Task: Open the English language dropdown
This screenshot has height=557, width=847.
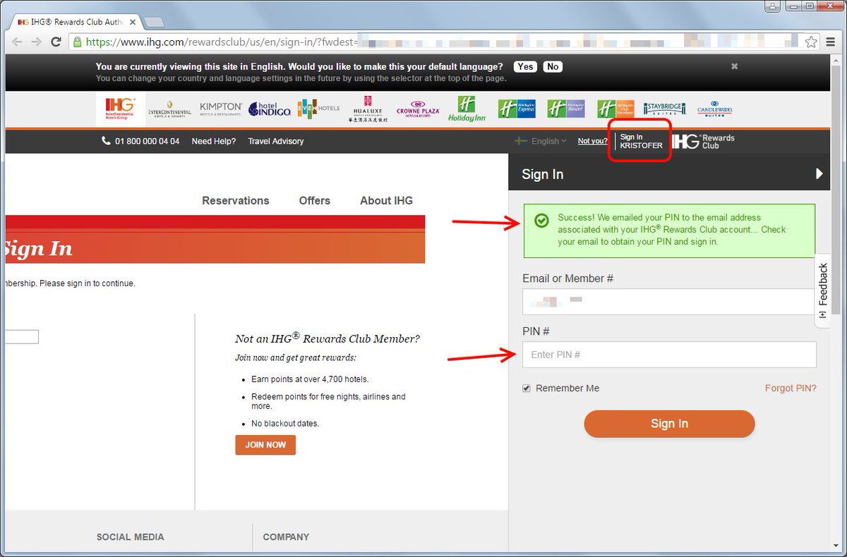Action: (541, 141)
